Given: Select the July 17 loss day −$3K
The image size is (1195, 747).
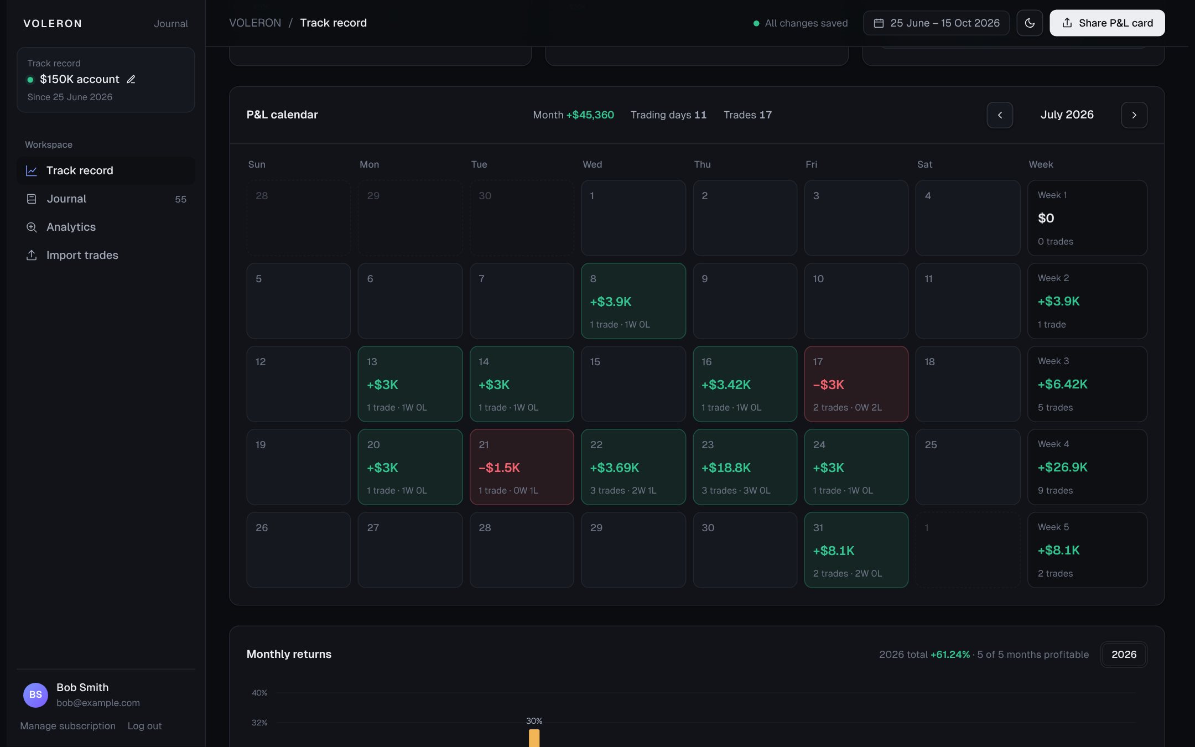Looking at the screenshot, I should pyautogui.click(x=856, y=383).
